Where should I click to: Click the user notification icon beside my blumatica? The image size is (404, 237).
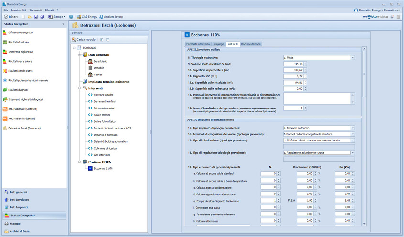click(392, 17)
